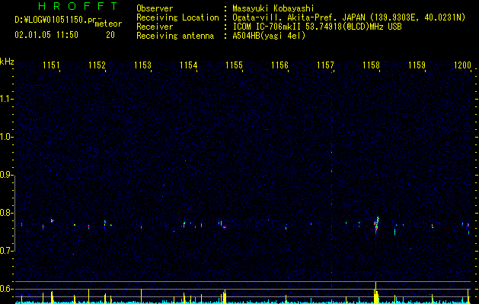Click the A504HB(yagi 4el) antenna text
The height and width of the screenshot is (304, 479).
[x=269, y=36]
